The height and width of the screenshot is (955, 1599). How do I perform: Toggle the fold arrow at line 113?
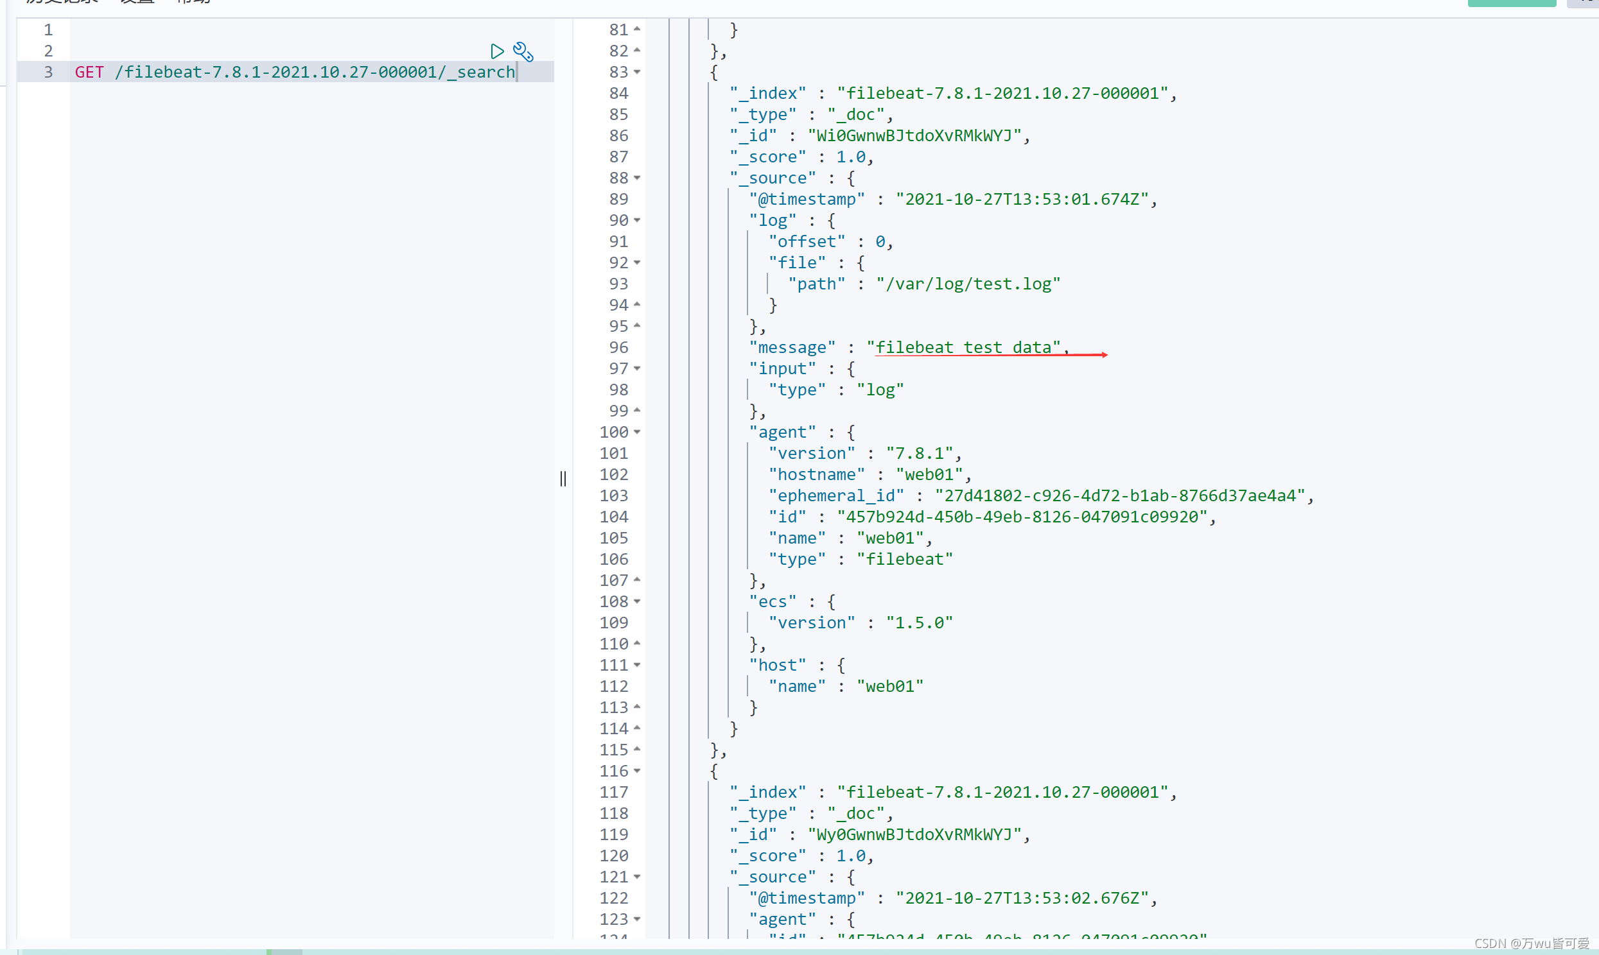637,707
